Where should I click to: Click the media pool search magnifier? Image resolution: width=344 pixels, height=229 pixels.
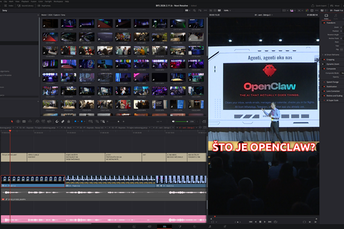(194, 10)
